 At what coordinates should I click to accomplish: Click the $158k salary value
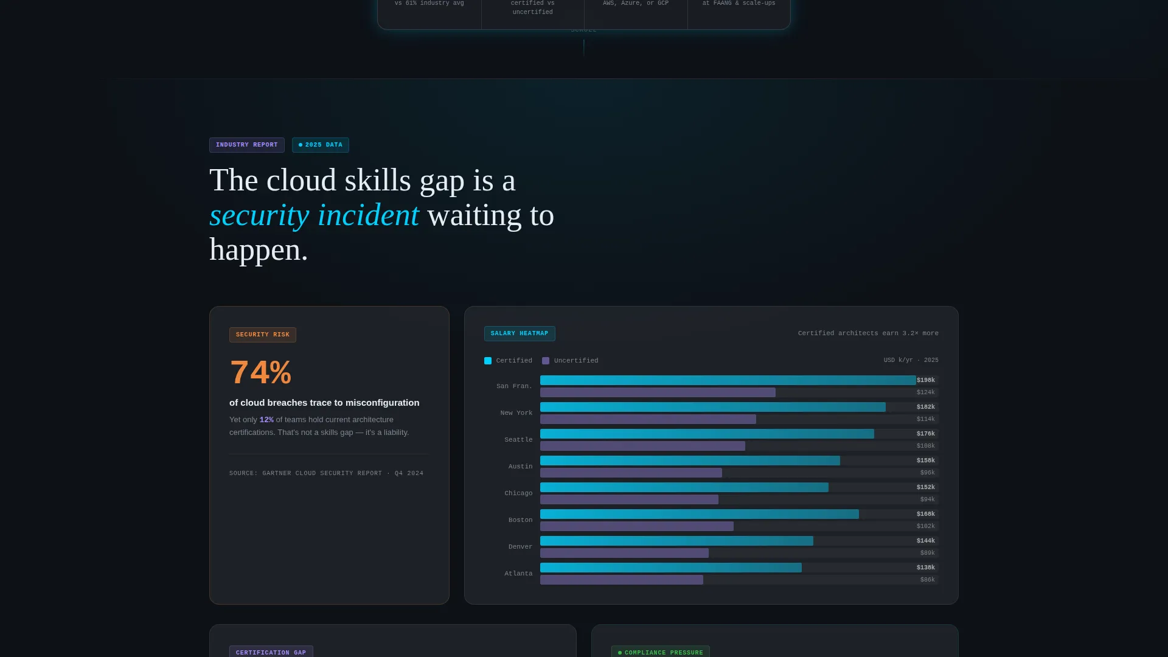coord(926,461)
